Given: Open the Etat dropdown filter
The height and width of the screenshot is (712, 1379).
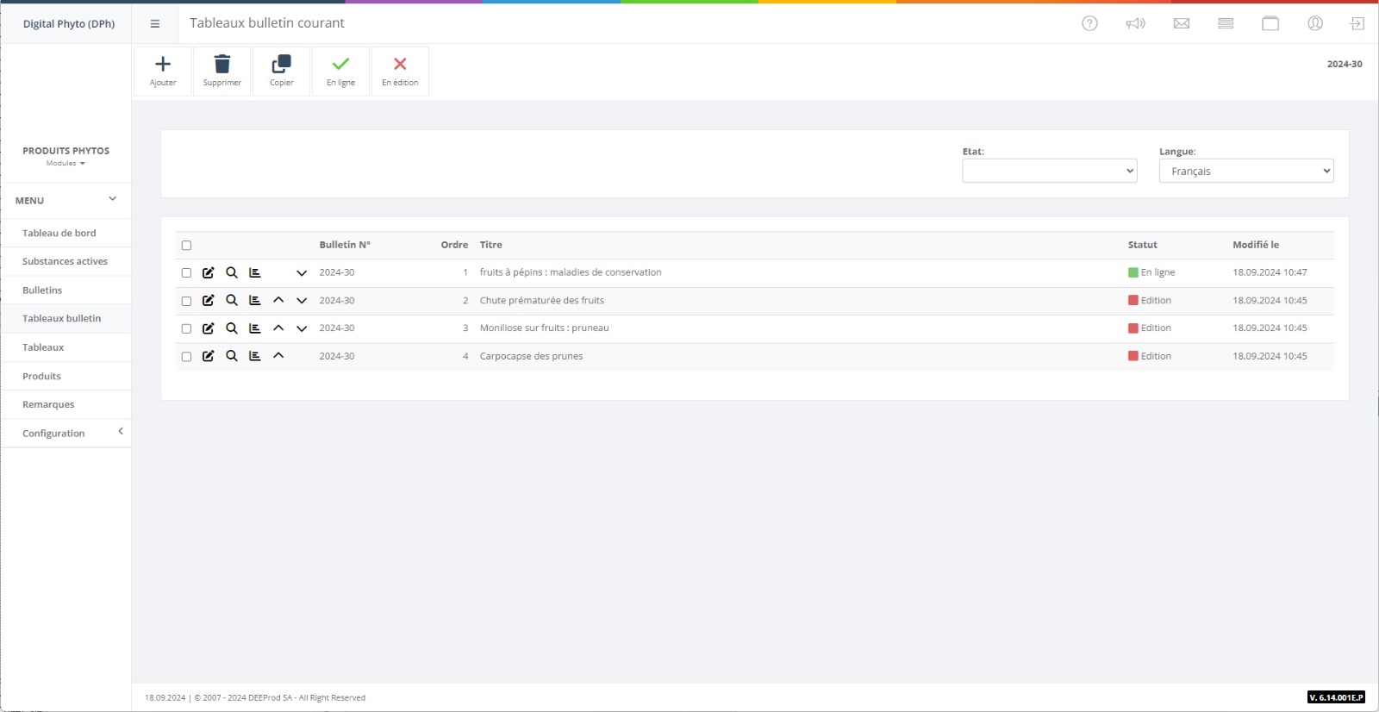Looking at the screenshot, I should 1049,172.
